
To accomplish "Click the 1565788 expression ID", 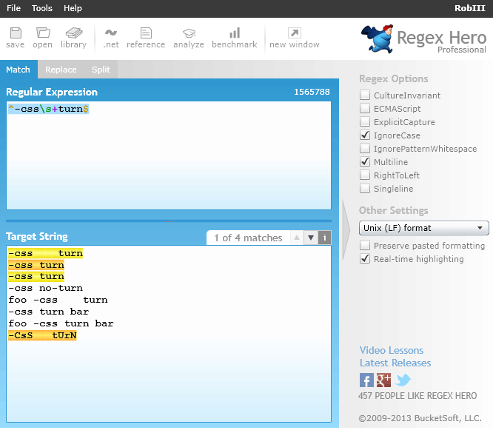I will tap(312, 92).
